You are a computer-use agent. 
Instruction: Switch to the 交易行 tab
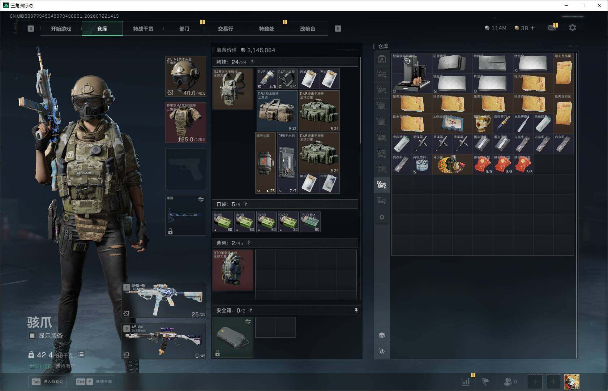(x=225, y=29)
